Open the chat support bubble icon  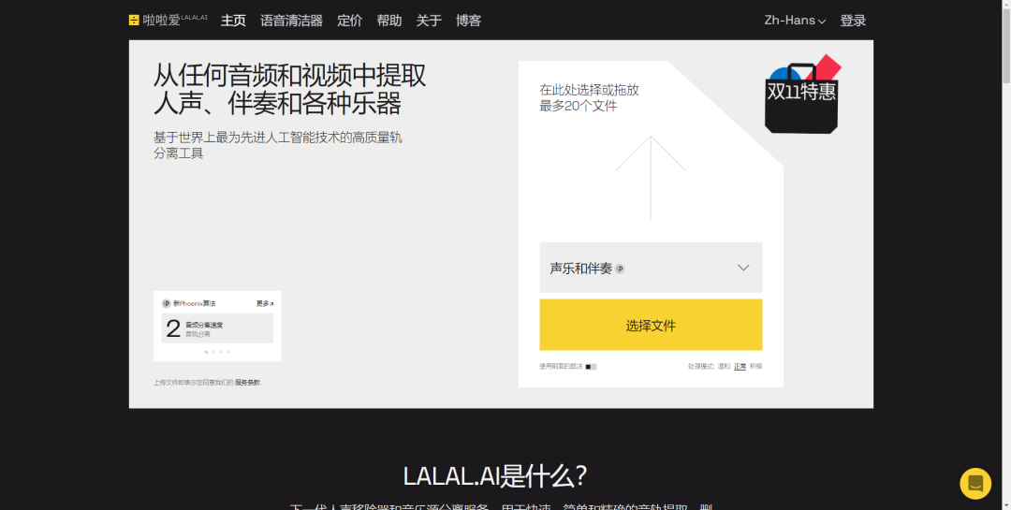[975, 484]
